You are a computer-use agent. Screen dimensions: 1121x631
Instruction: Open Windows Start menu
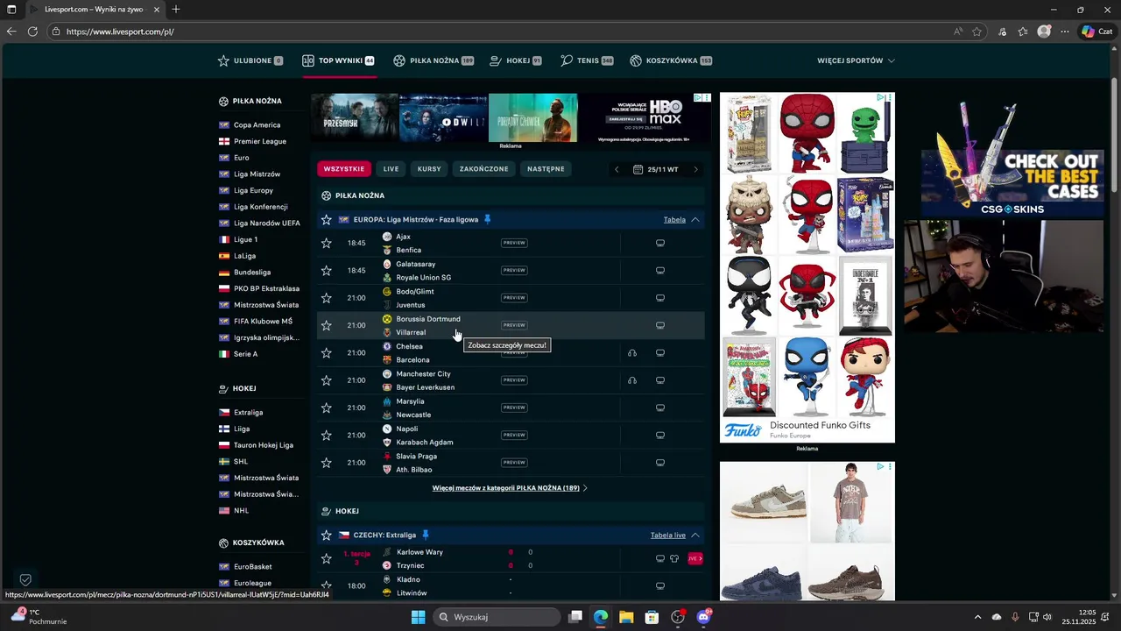pyautogui.click(x=419, y=617)
